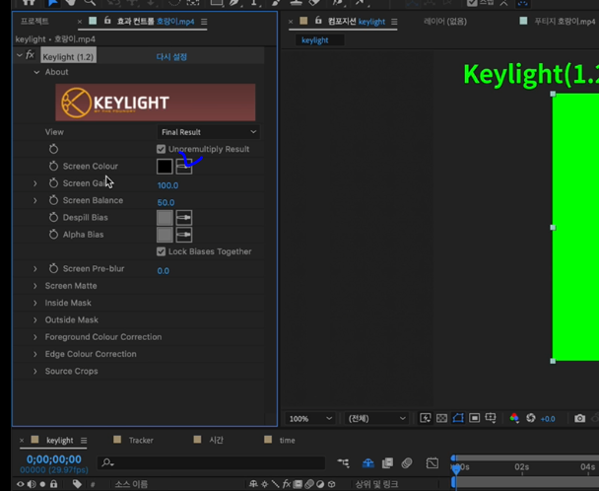Toggle the fx switch for Keylight effect
This screenshot has height=491, width=599.
(30, 55)
